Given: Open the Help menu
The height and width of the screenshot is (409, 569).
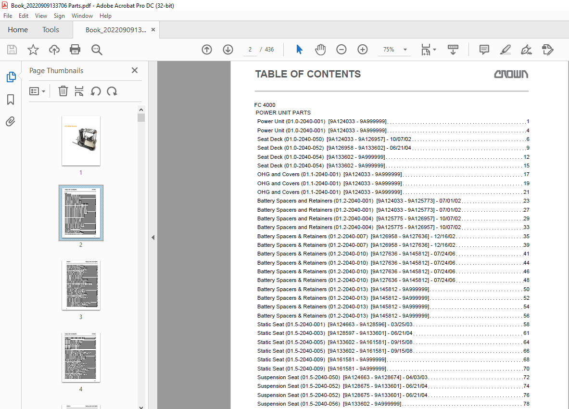Looking at the screenshot, I should (x=106, y=16).
